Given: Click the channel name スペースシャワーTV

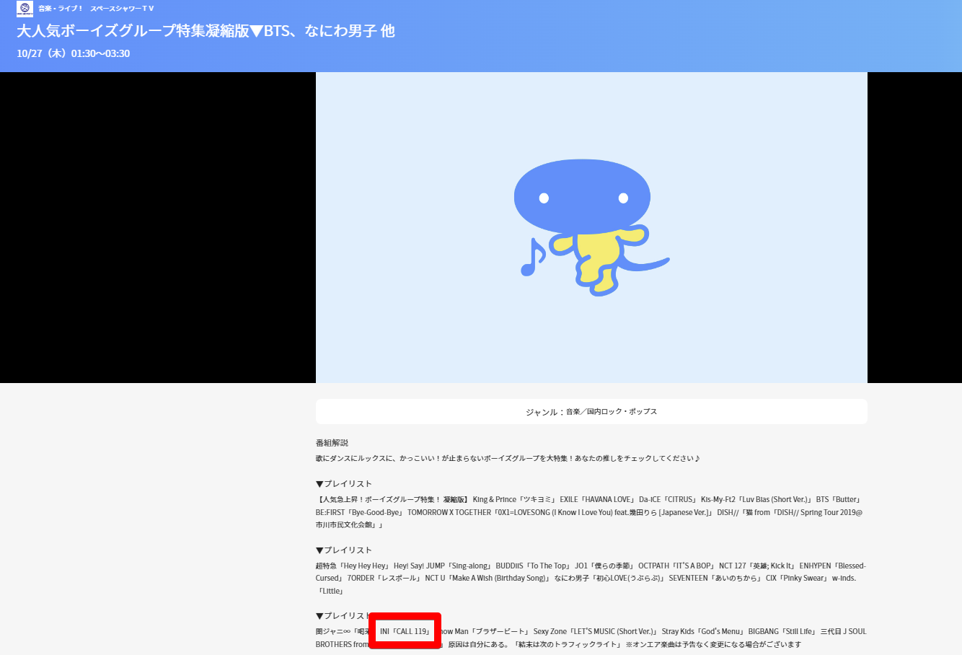Looking at the screenshot, I should [123, 9].
